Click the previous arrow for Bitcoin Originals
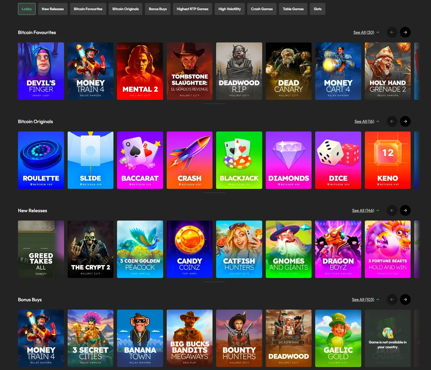 (392, 121)
